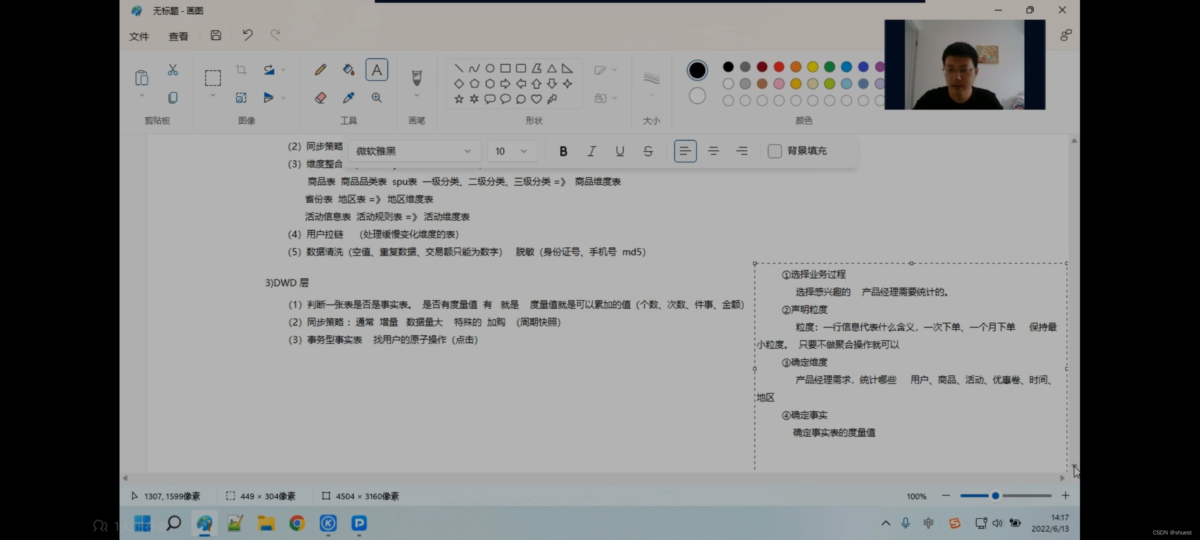Select the Magnifier zoom tool
The width and height of the screenshot is (1200, 540).
[x=376, y=98]
